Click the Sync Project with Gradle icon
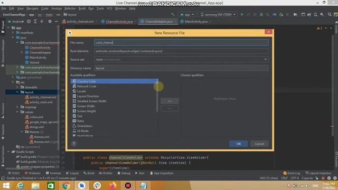This screenshot has width=338, height=190. [x=309, y=14]
